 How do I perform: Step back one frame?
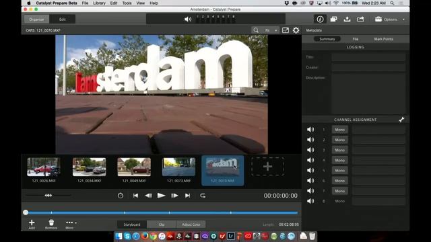pyautogui.click(x=148, y=196)
